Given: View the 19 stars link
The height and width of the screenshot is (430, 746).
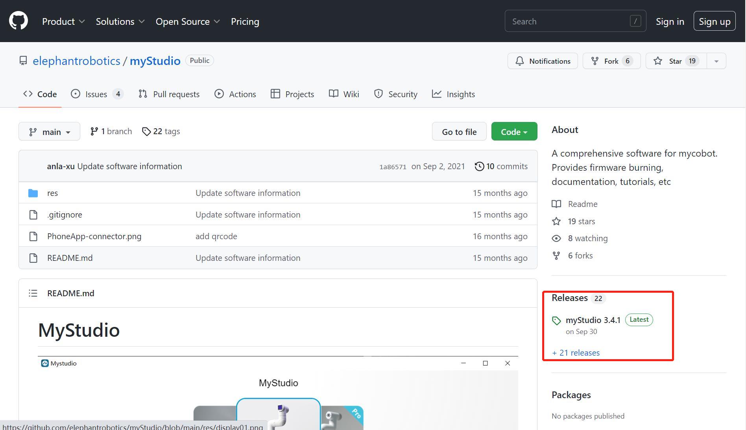Looking at the screenshot, I should click(573, 221).
